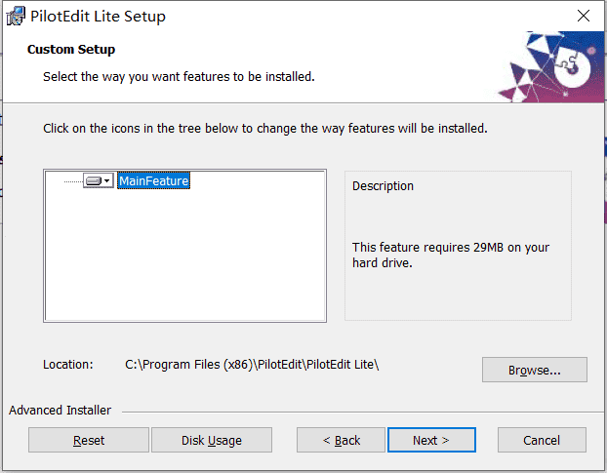Click the Advanced Installer label
Screen dimensions: 607x473
tap(60, 410)
